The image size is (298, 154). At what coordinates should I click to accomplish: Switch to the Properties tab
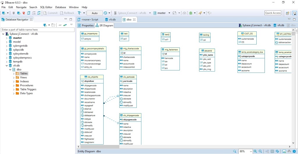[x=86, y=25]
